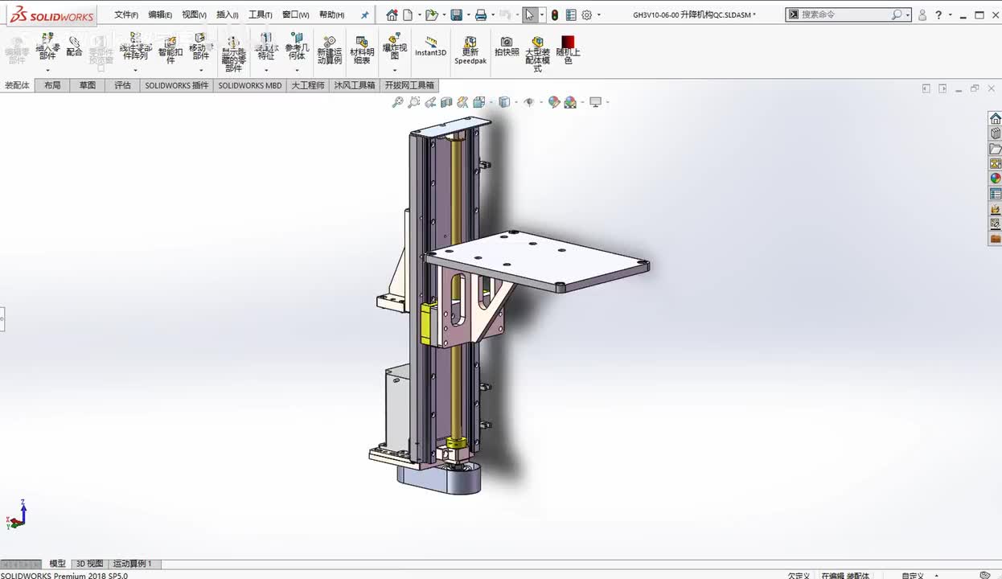
Task: Take a snapshot with 拍快照
Action: point(507,46)
